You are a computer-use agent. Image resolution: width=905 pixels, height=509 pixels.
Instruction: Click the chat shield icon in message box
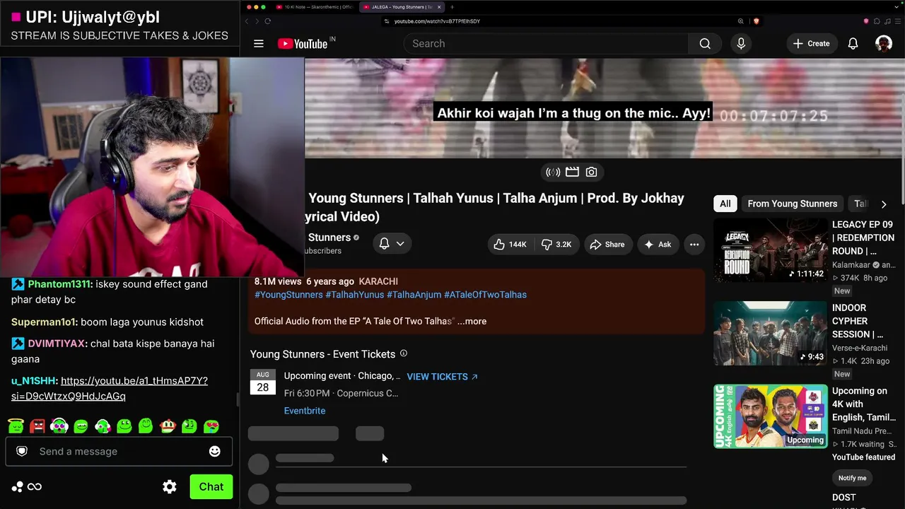coord(22,451)
